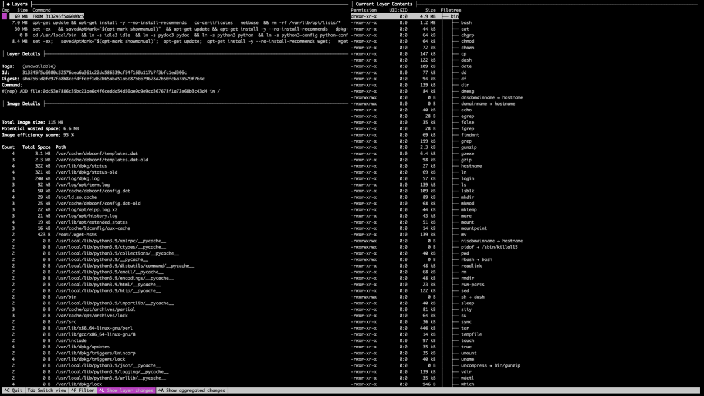
Task: Toggle Show layer changes mode
Action: click(x=126, y=390)
